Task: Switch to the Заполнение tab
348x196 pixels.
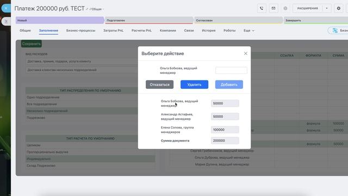Action: (x=48, y=30)
